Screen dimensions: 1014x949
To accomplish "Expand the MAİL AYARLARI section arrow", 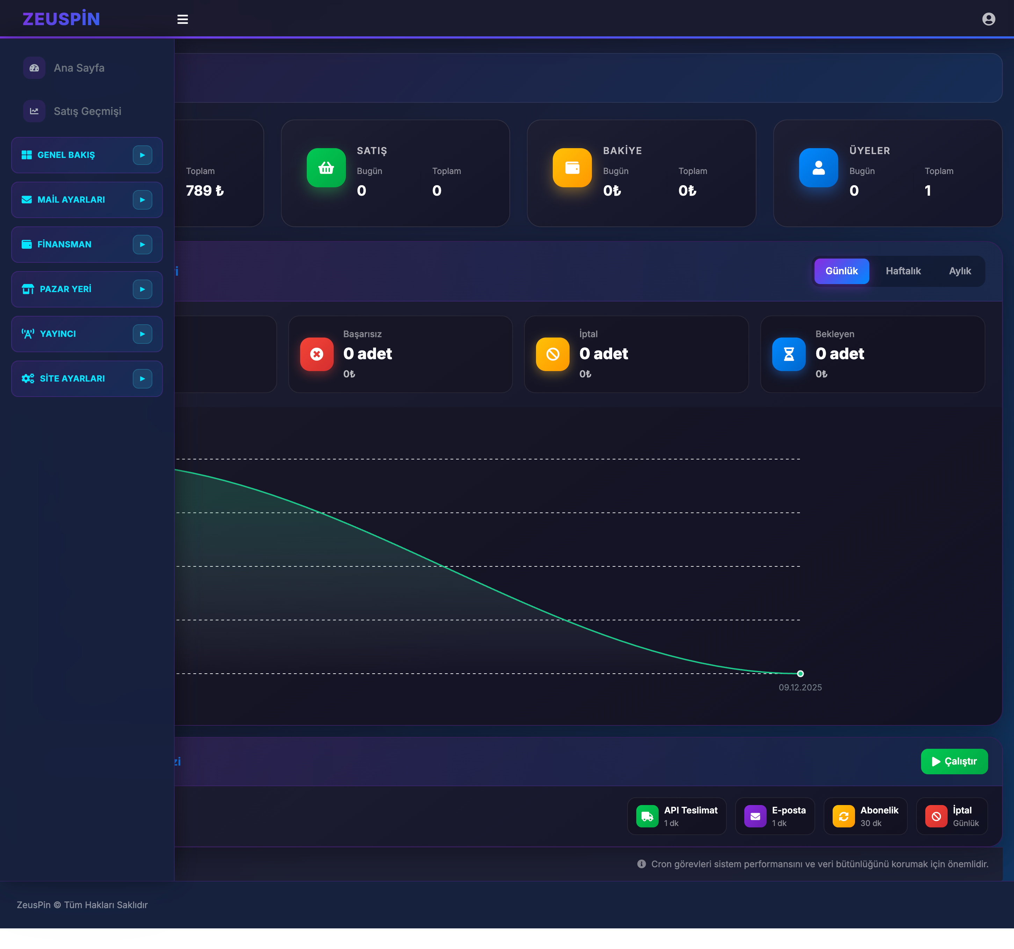I will coord(142,200).
